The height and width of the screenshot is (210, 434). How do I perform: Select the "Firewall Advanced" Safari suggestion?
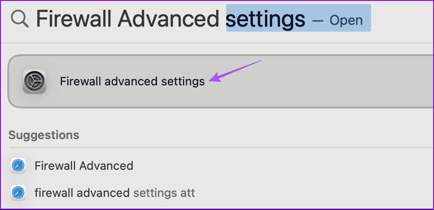tap(84, 166)
